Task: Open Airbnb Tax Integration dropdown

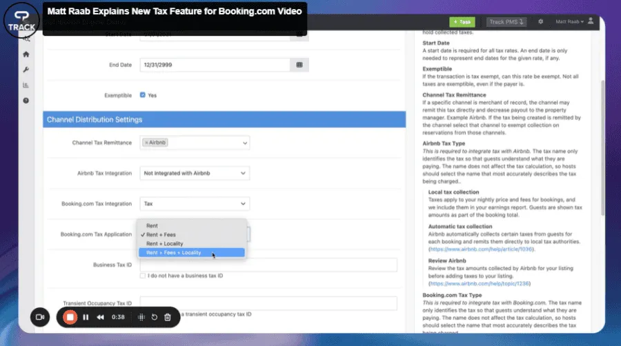Action: (195, 173)
